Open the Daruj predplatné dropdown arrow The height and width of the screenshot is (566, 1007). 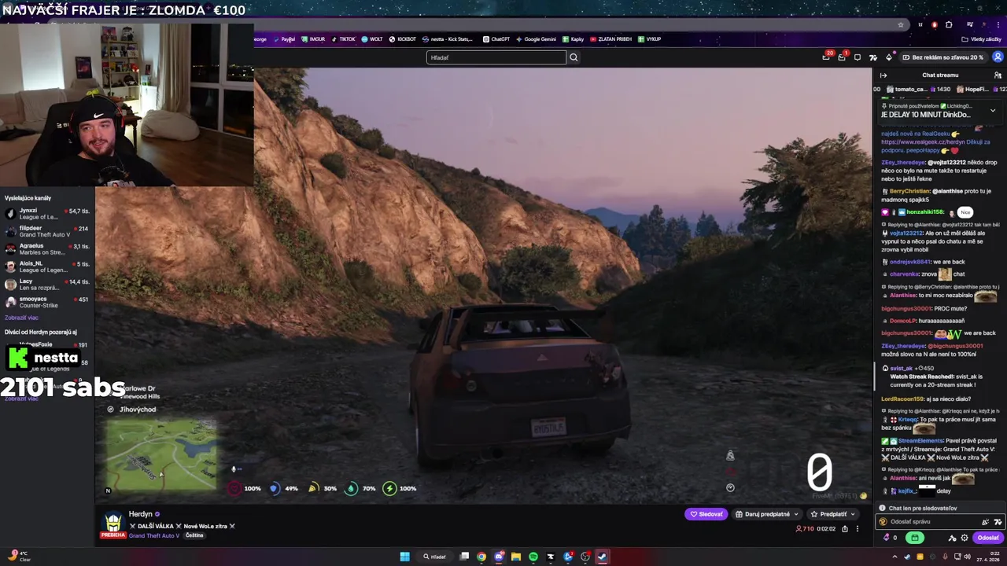[797, 514]
